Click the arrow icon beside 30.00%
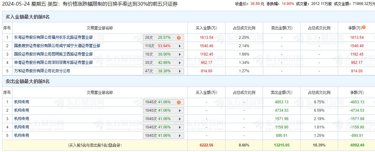The image size is (375, 152). coord(180,54)
